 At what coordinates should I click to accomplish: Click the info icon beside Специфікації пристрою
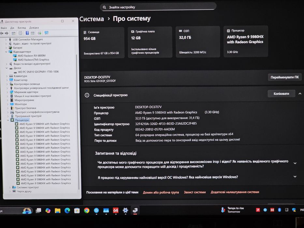[x=87, y=95]
